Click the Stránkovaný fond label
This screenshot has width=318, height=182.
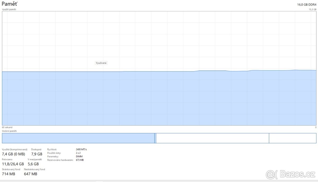coord(11,169)
